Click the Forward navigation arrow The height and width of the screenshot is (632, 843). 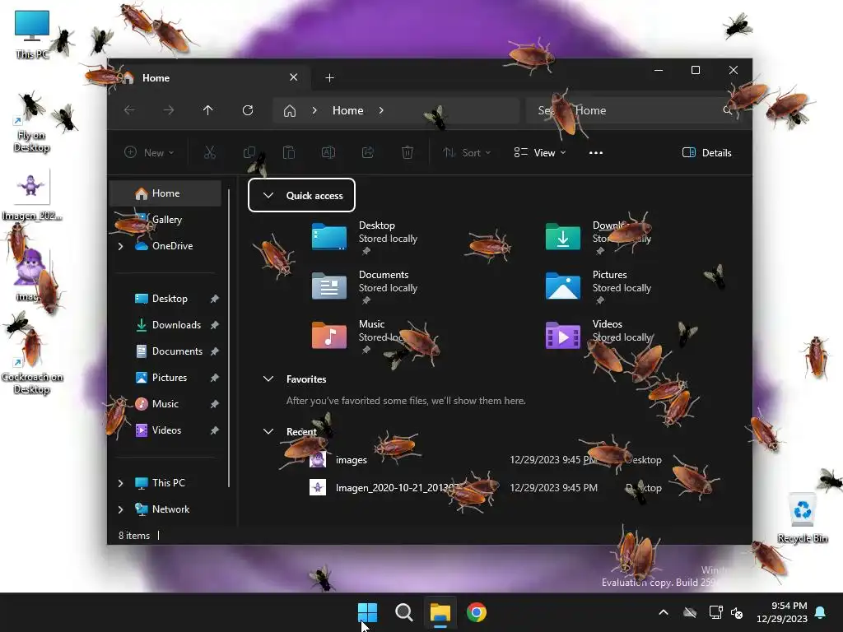(x=169, y=110)
